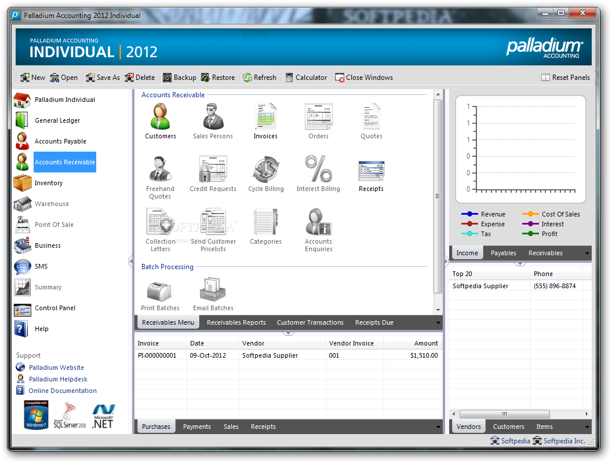Open Collection Letters icon
The width and height of the screenshot is (612, 463).
coord(161,230)
